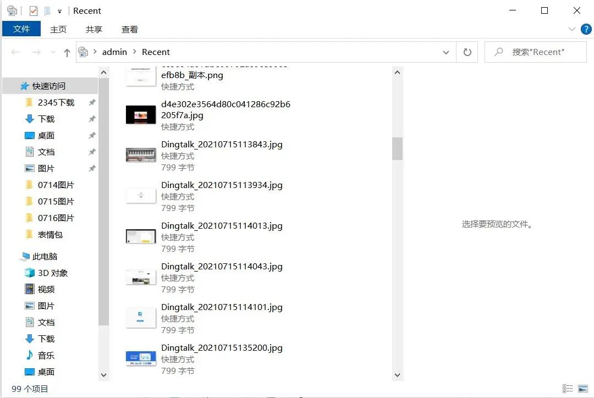This screenshot has width=594, height=398.
Task: Go up to parent folder with up arrow
Action: tap(67, 52)
